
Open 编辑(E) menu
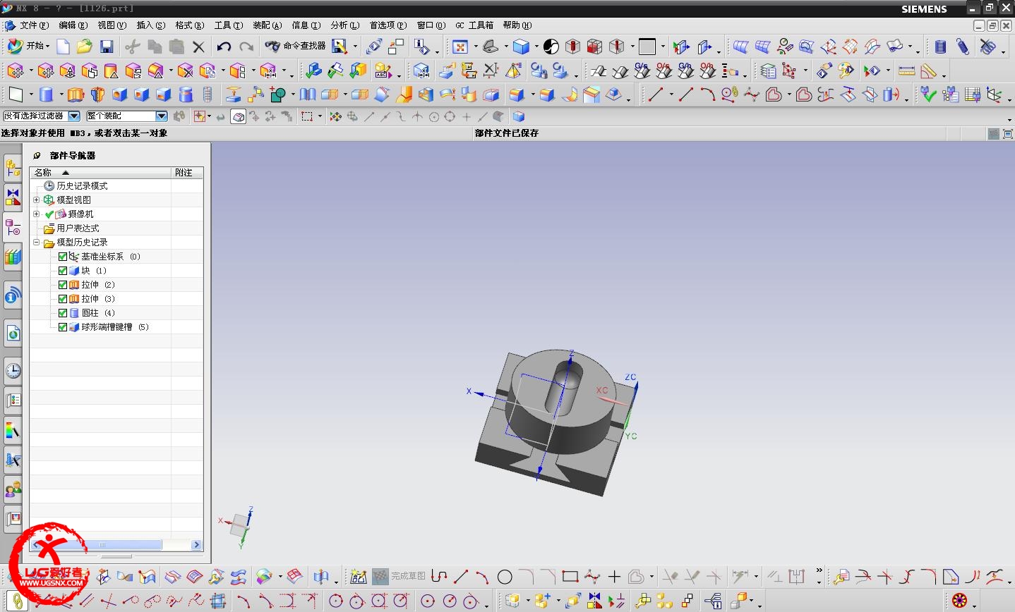(x=73, y=25)
